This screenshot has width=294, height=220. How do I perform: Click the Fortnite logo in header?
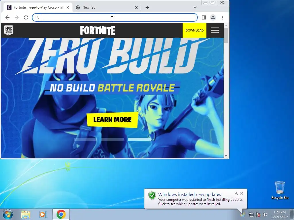tap(98, 30)
